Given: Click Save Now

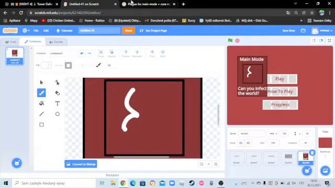Looking at the screenshot, I should tap(288, 30).
